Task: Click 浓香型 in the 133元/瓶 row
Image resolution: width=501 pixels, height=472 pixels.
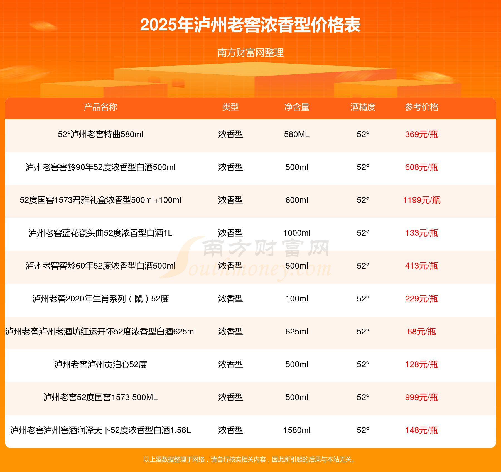Action: pos(230,233)
